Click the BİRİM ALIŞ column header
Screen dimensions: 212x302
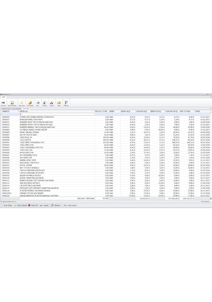128,111
